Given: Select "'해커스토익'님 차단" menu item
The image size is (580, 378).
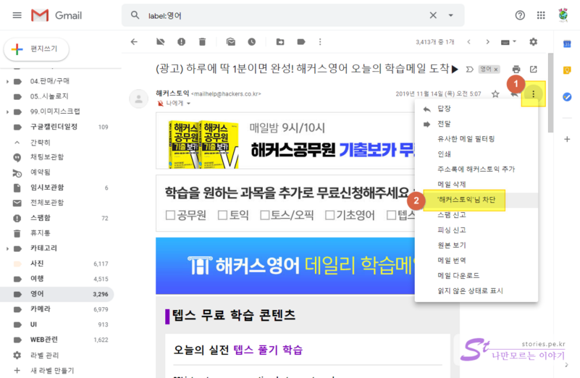Looking at the screenshot, I should pyautogui.click(x=466, y=200).
